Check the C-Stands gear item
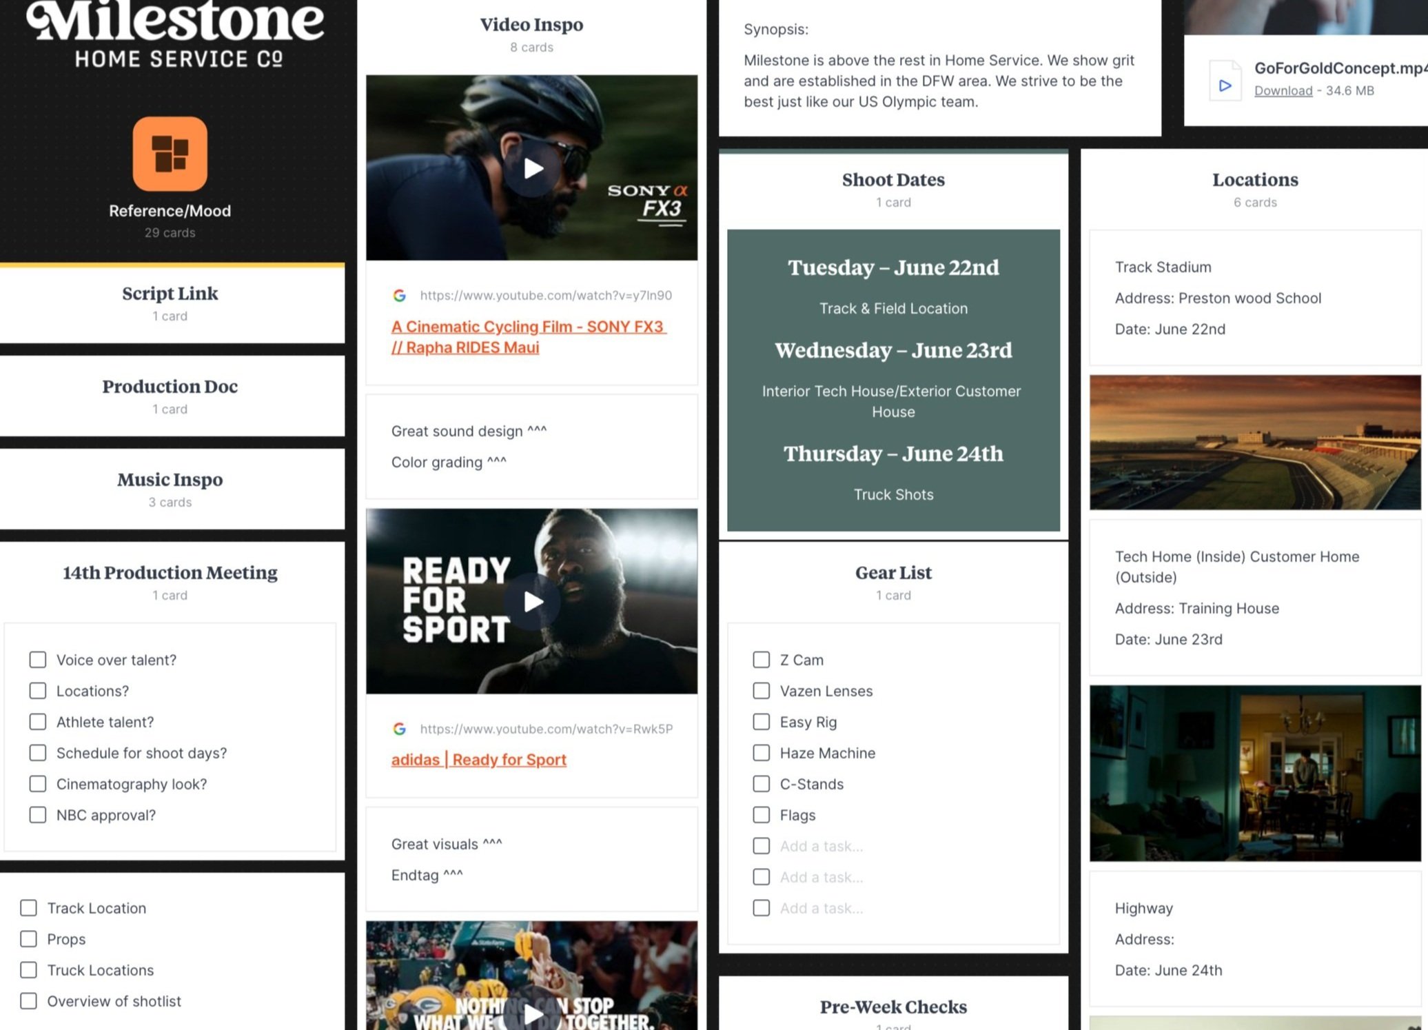Screen dimensions: 1428x1030 click(x=762, y=784)
